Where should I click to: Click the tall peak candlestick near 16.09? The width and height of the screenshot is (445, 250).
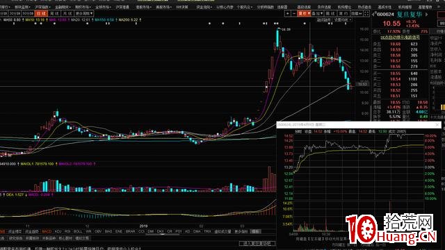tap(277, 37)
